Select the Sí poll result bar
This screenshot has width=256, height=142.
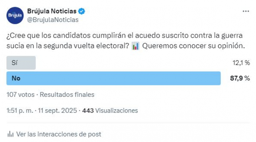[21, 63]
